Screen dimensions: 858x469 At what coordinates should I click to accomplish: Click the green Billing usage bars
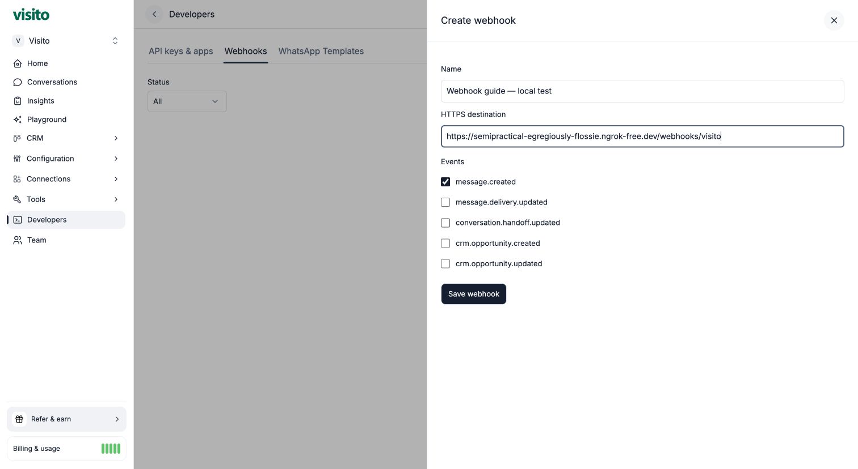tap(111, 449)
